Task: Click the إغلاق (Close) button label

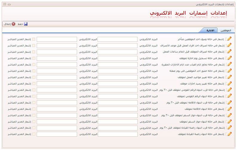Action: point(7,24)
